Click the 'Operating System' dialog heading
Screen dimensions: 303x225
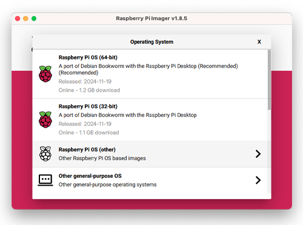point(151,42)
